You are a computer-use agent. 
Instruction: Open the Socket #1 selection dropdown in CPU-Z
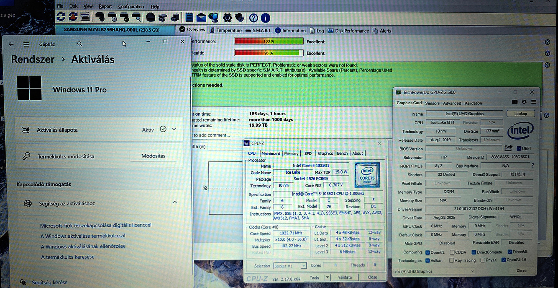coord(303,266)
